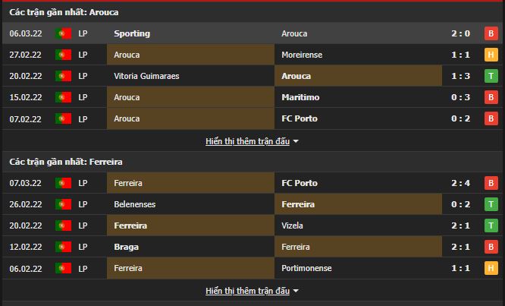
Task: Click the Portugal flag in the Braga vs Ferreira row
Action: (64, 247)
